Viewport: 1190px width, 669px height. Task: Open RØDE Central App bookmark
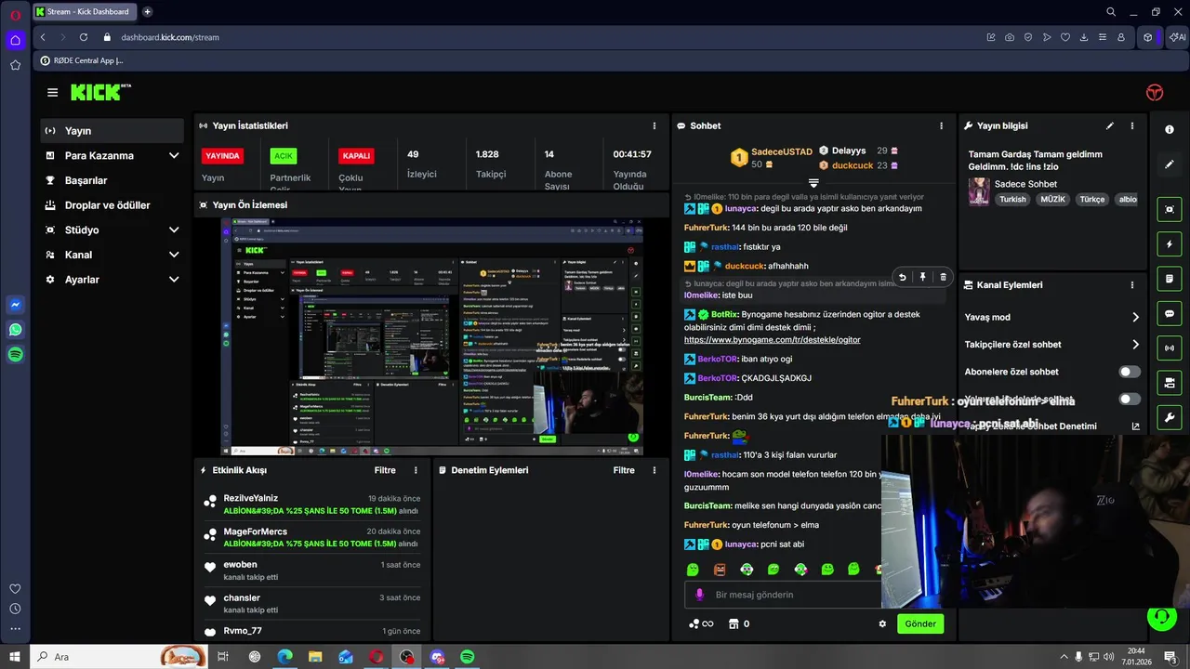[82, 60]
